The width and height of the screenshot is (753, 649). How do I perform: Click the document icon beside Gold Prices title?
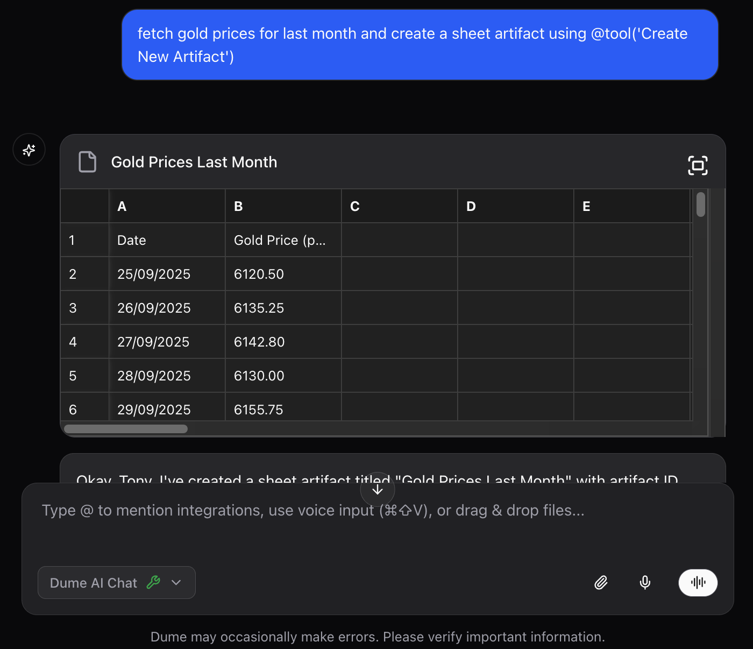click(88, 162)
